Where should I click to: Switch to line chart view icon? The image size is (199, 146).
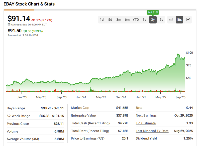[188, 20]
